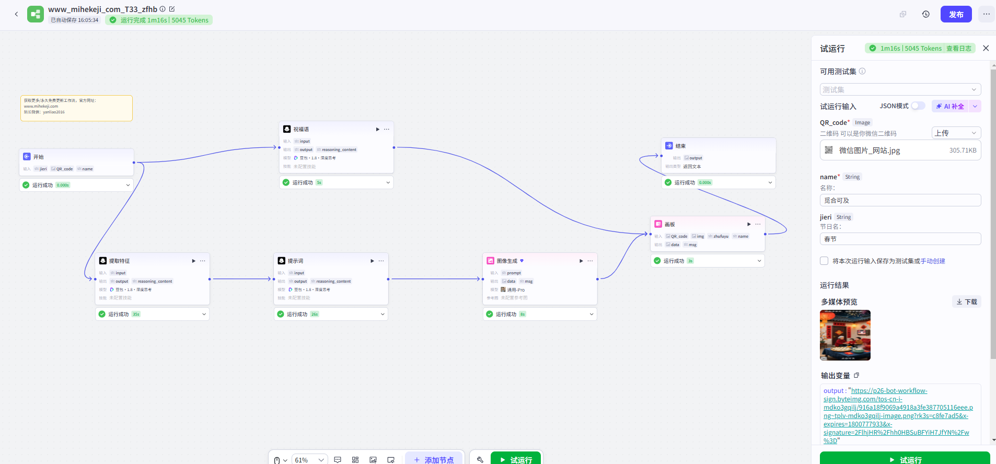Open the 61% zoom level dropdown
The height and width of the screenshot is (464, 996).
tap(309, 460)
